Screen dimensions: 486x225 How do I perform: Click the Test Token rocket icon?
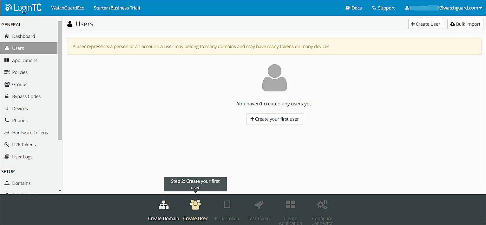point(259,205)
